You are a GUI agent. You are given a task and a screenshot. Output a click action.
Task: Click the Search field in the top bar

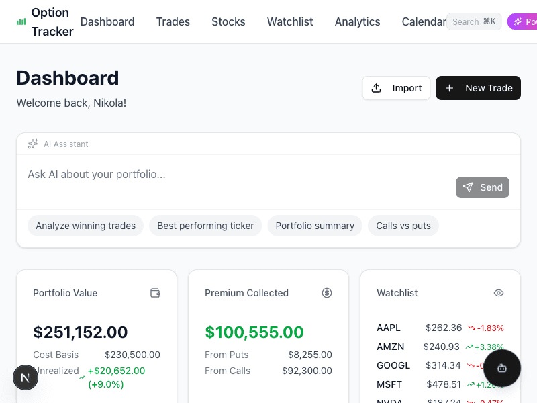[474, 21]
